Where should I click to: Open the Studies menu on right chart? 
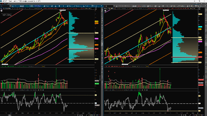(190, 6)
